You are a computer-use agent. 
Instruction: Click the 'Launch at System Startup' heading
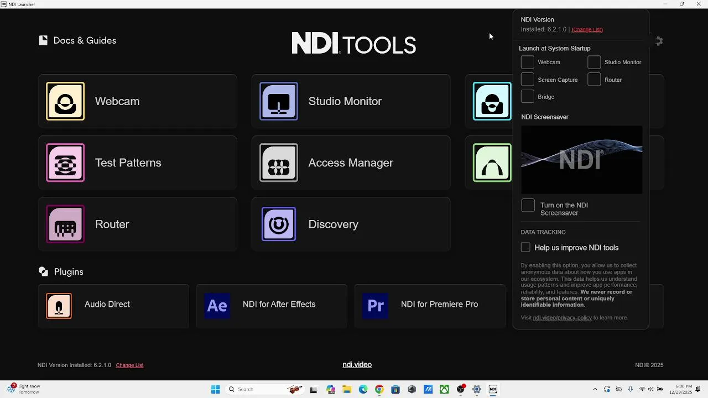[554, 48]
